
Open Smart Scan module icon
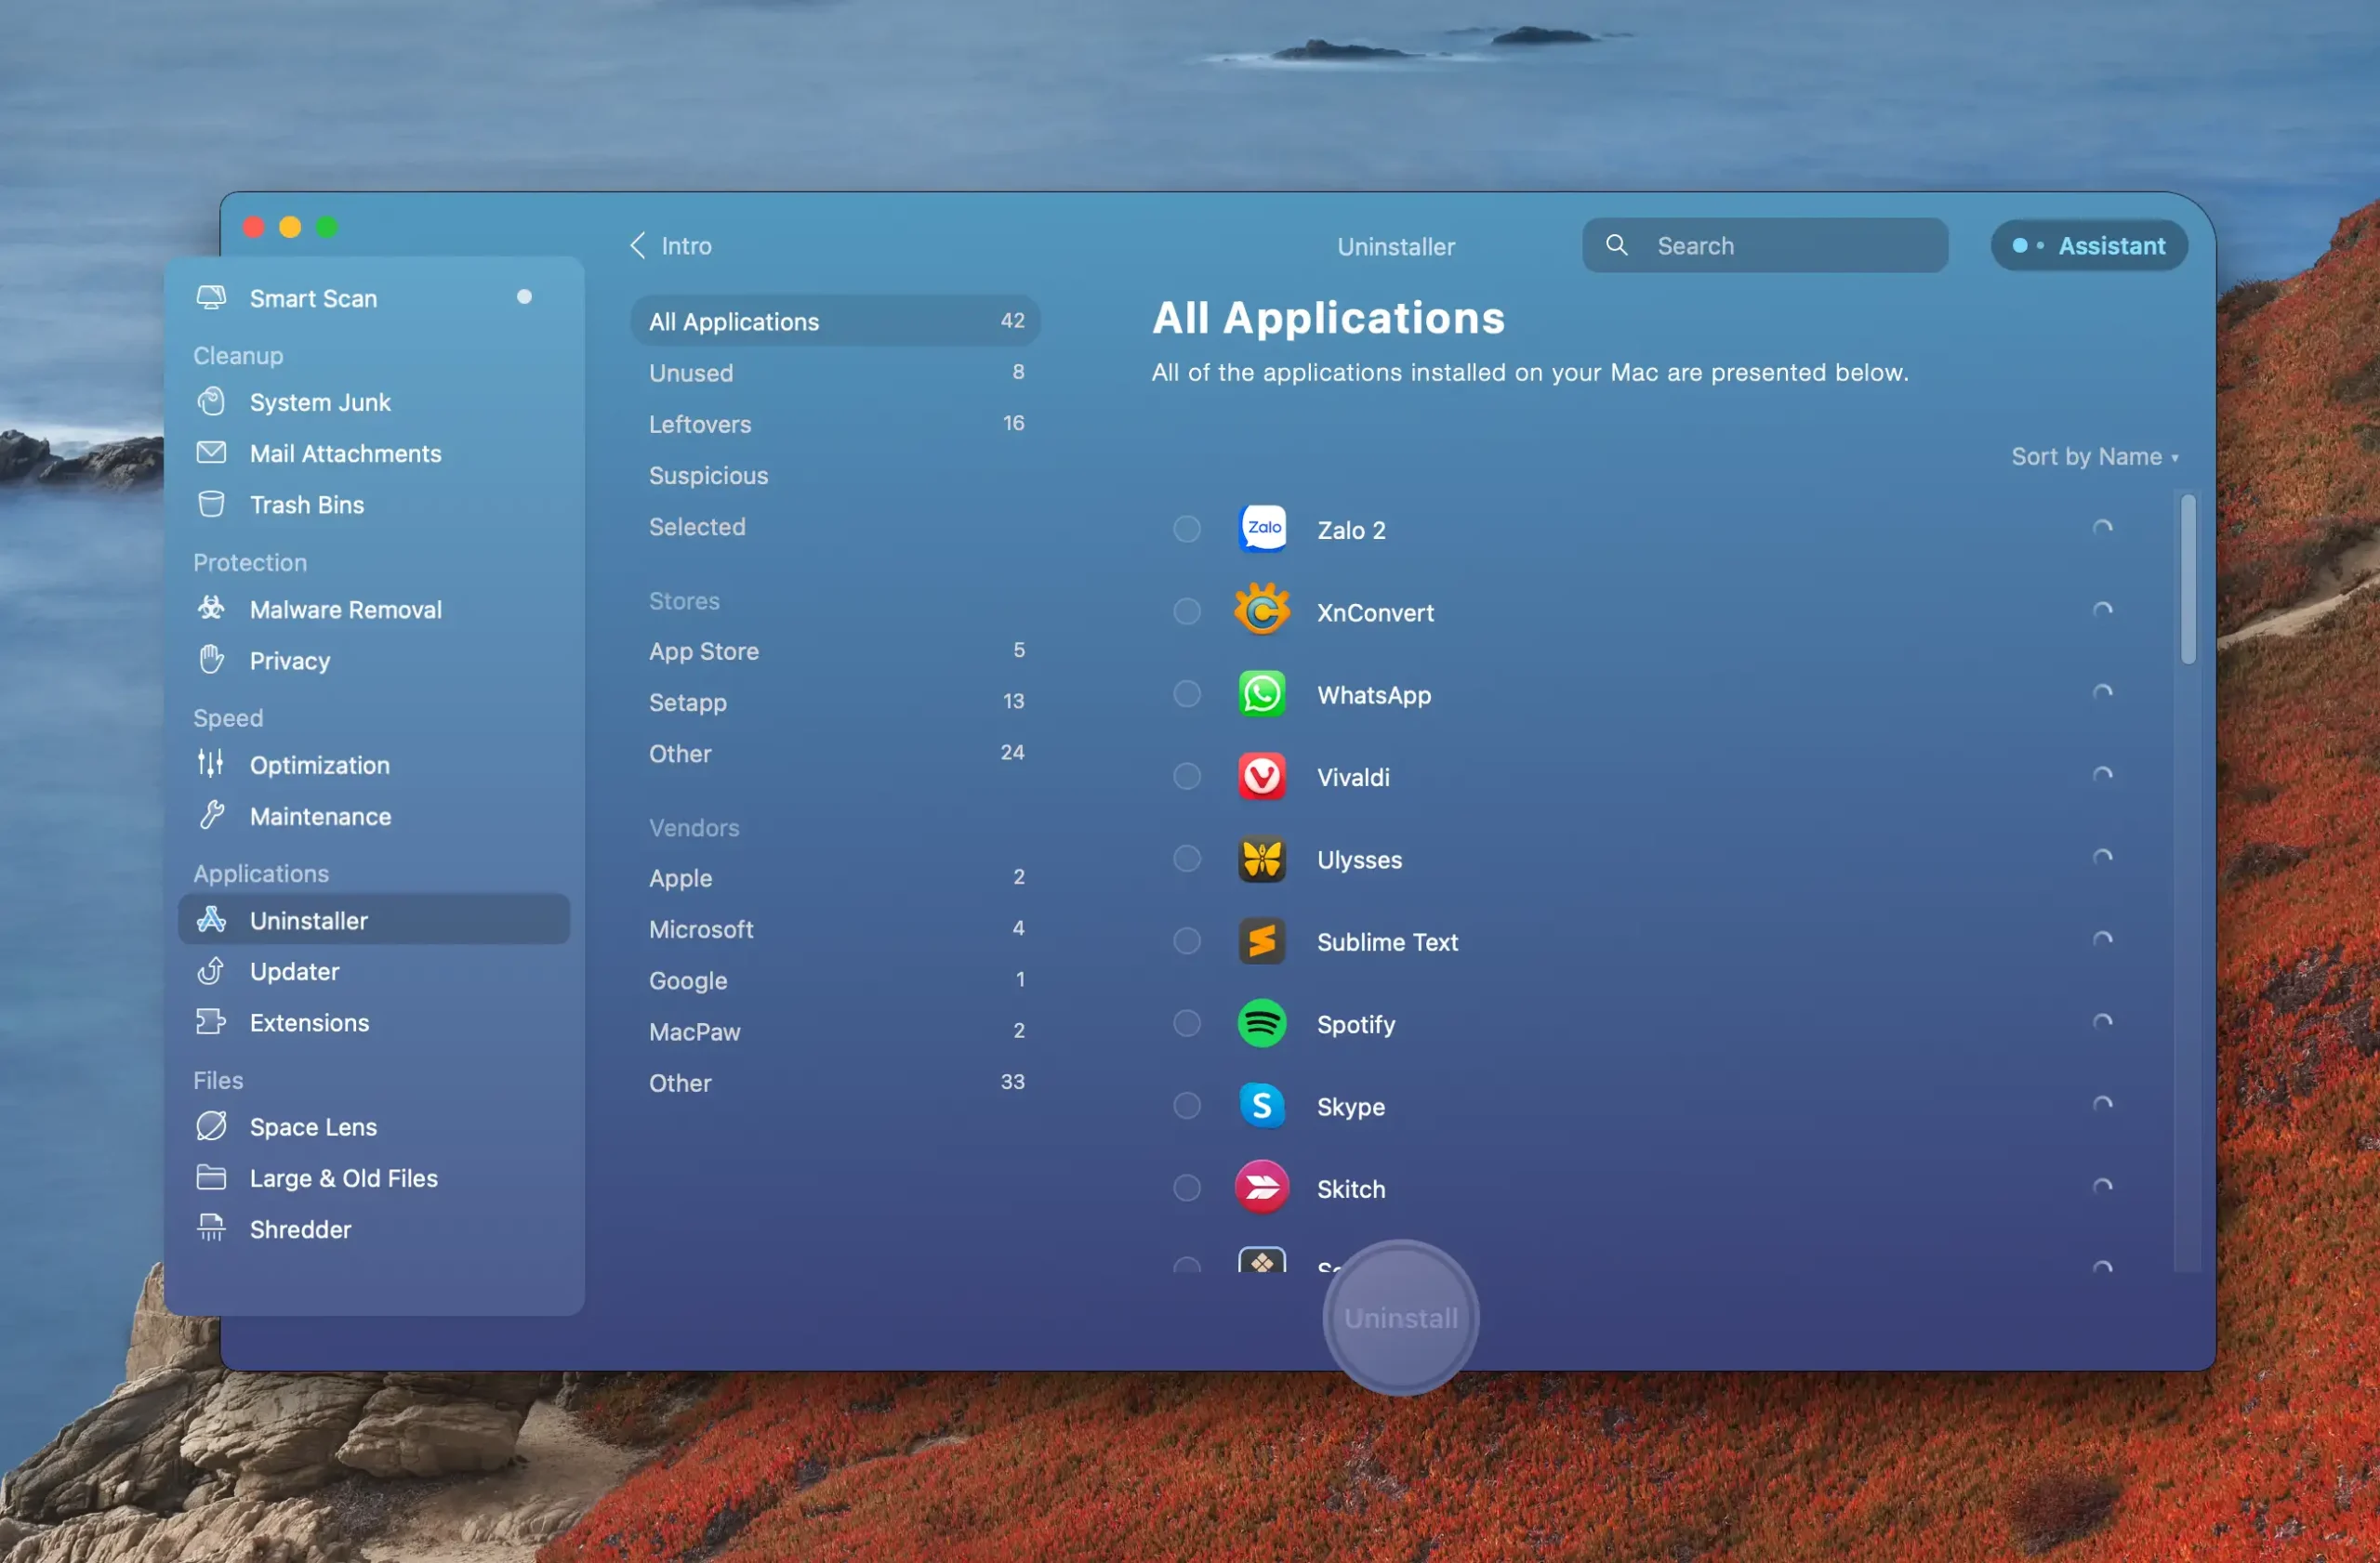211,297
